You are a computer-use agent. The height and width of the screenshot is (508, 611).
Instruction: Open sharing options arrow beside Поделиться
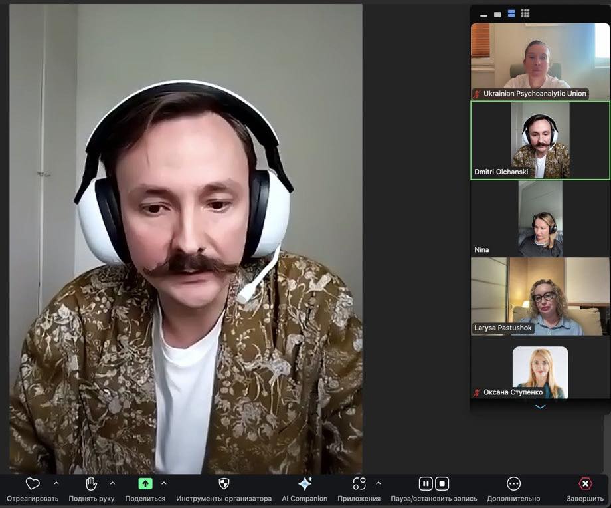(164, 483)
